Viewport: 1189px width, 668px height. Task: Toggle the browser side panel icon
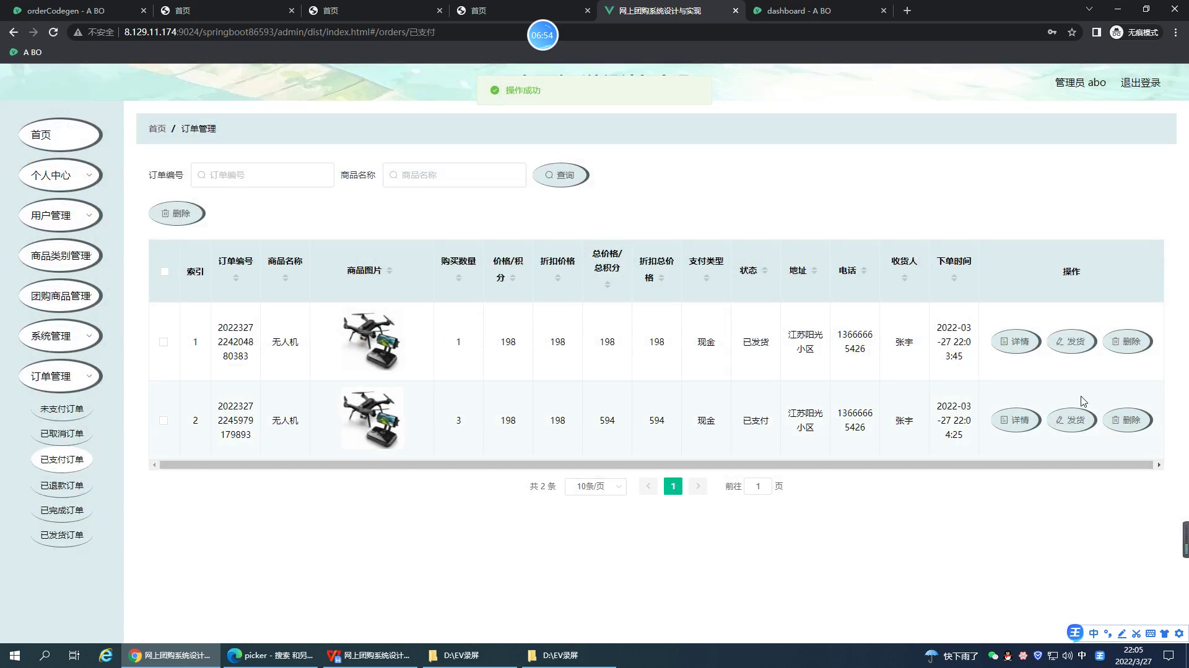(x=1096, y=32)
